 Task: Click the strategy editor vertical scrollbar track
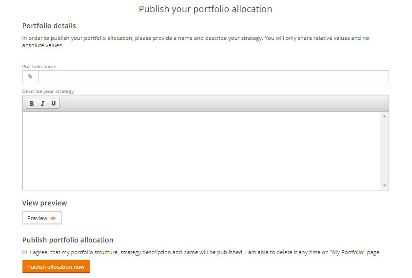(x=384, y=151)
